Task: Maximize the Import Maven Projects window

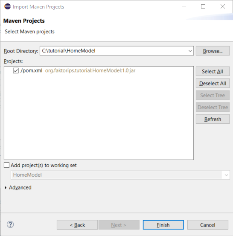Action: (x=203, y=6)
